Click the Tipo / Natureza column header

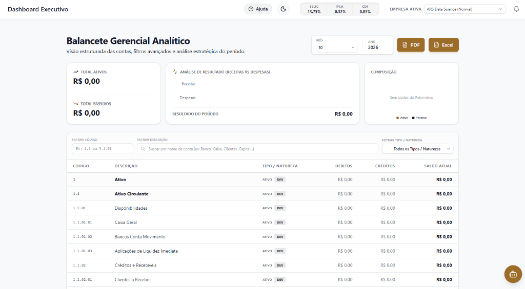tap(280, 166)
